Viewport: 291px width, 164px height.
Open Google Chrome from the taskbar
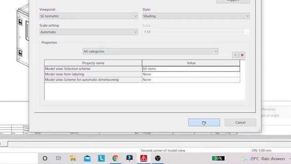point(115,159)
